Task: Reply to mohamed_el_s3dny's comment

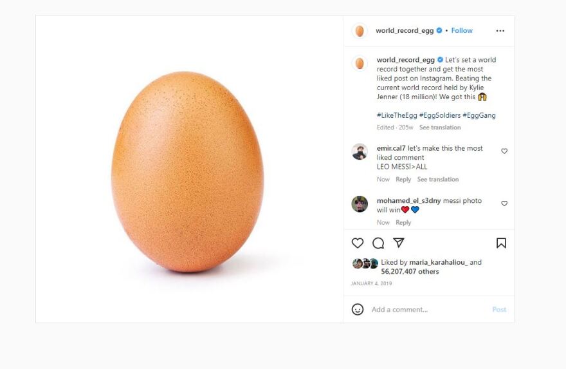Action: point(403,223)
